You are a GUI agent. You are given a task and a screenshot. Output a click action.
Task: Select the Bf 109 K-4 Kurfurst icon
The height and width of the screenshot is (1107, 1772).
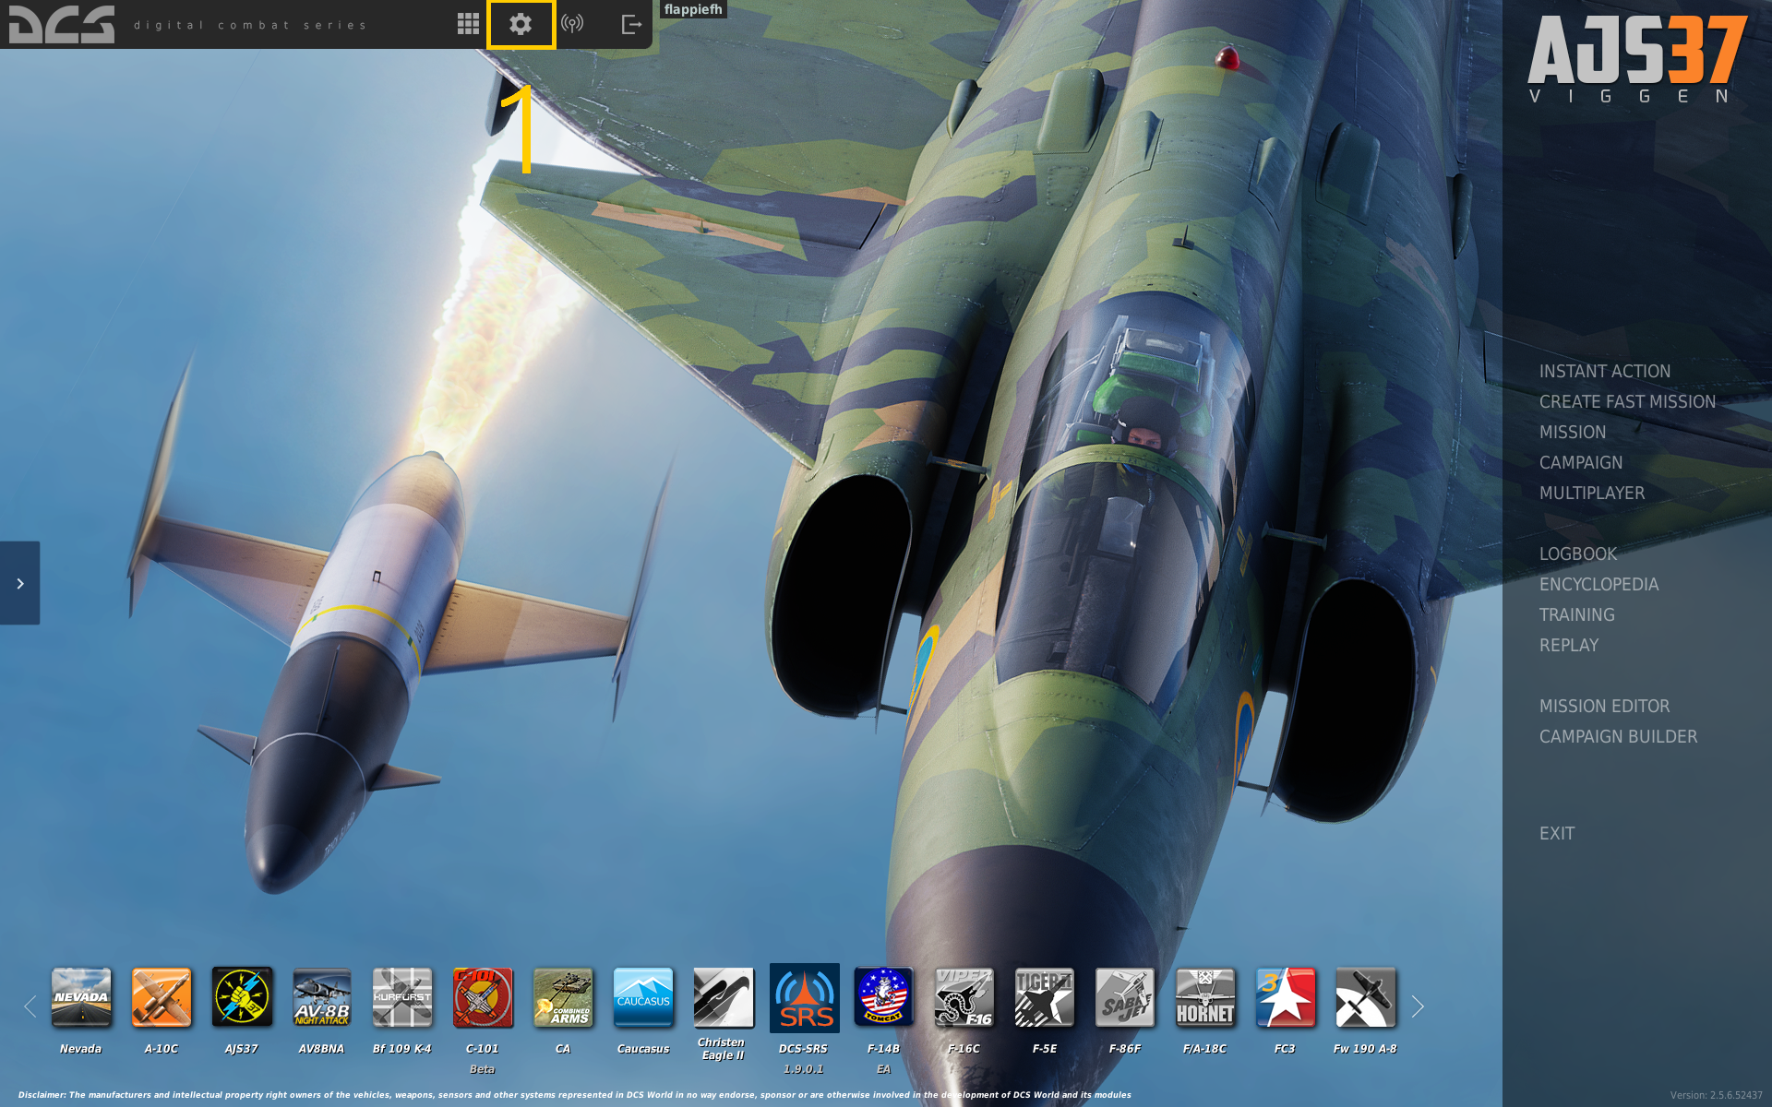pyautogui.click(x=402, y=997)
